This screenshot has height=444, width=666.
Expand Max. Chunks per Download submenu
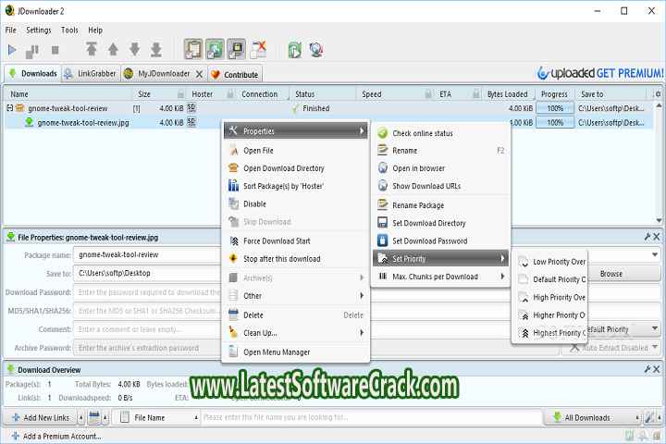click(441, 277)
